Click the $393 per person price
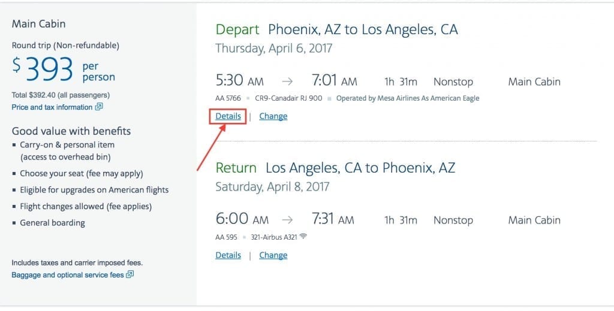 click(64, 70)
